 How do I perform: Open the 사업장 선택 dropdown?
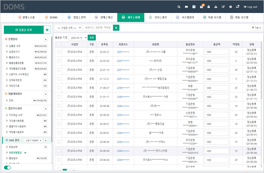coord(68,28)
